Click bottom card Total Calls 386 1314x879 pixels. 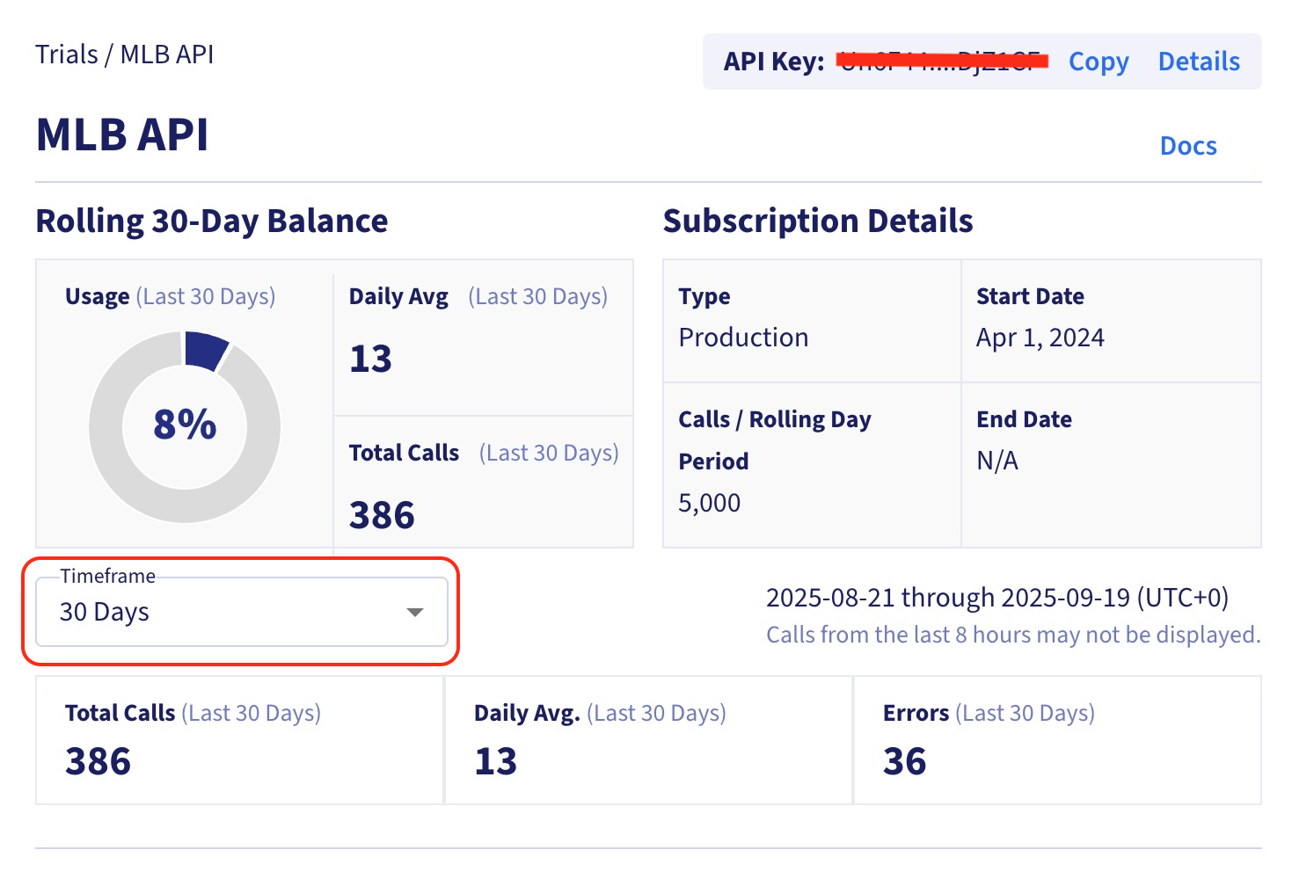(x=99, y=761)
